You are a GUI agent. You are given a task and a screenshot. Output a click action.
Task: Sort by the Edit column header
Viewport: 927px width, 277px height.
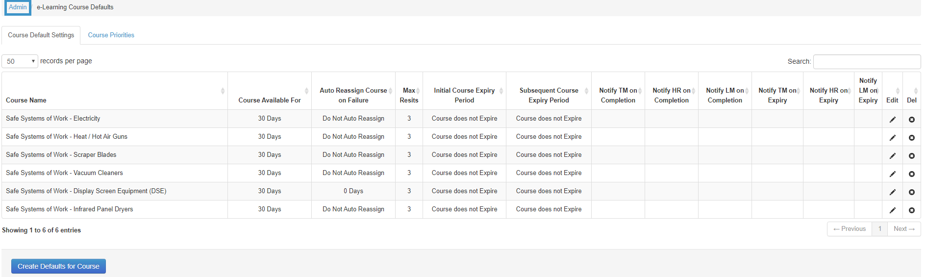tap(892, 91)
